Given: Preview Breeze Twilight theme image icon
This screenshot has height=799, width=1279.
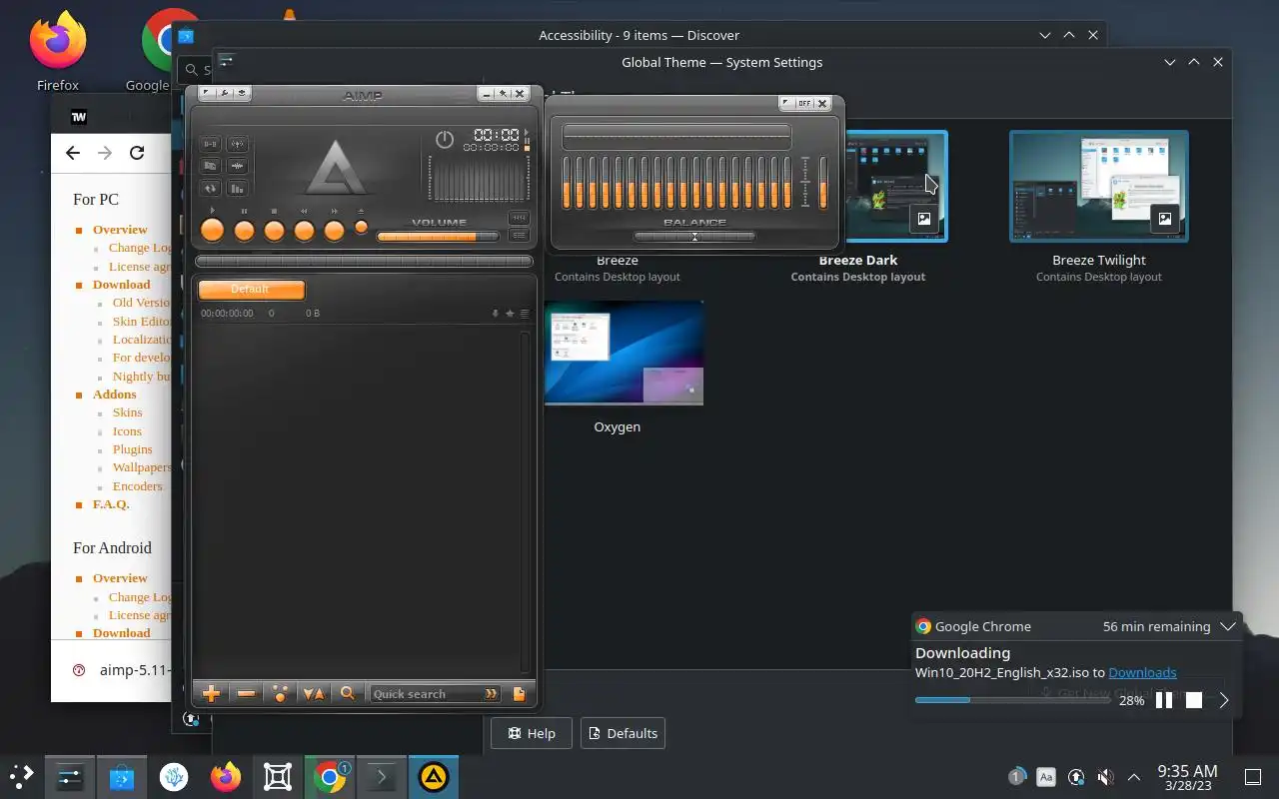Looking at the screenshot, I should pos(1164,219).
